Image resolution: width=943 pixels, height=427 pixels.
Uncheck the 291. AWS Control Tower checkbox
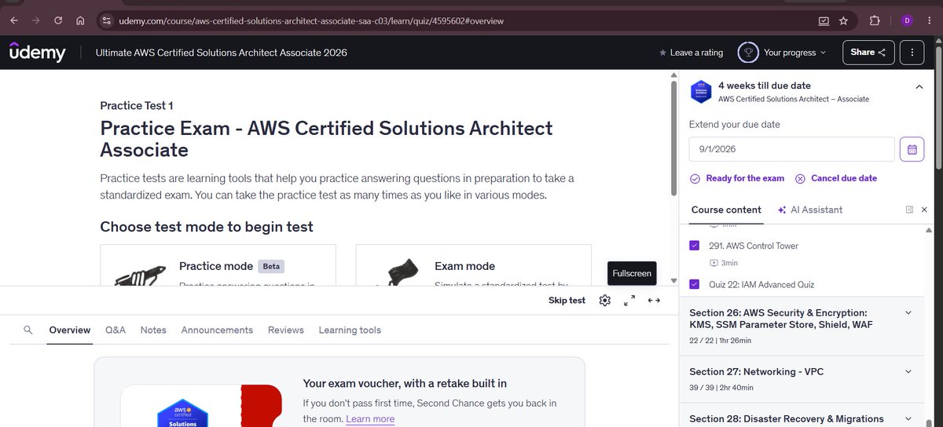(694, 246)
